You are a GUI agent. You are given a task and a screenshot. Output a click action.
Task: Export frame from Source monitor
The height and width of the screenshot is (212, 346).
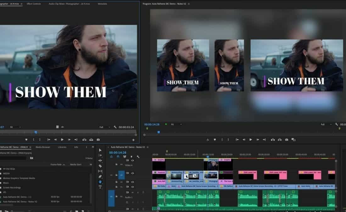click(x=98, y=140)
